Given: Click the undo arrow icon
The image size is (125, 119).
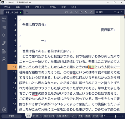Looking at the screenshot, I should point(86,12).
